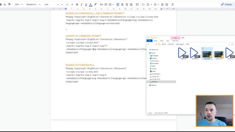Viewport: 235px width, 132px height.
Task: Increase indent
Action: [167, 4]
